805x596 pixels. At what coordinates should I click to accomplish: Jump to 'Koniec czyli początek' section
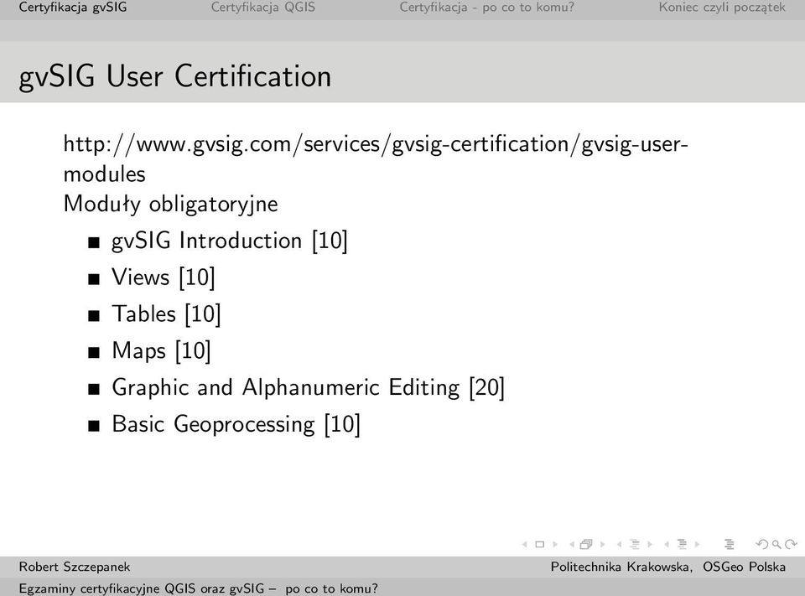(722, 8)
